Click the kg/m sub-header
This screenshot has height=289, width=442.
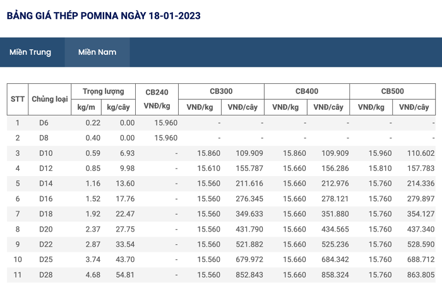[86, 107]
